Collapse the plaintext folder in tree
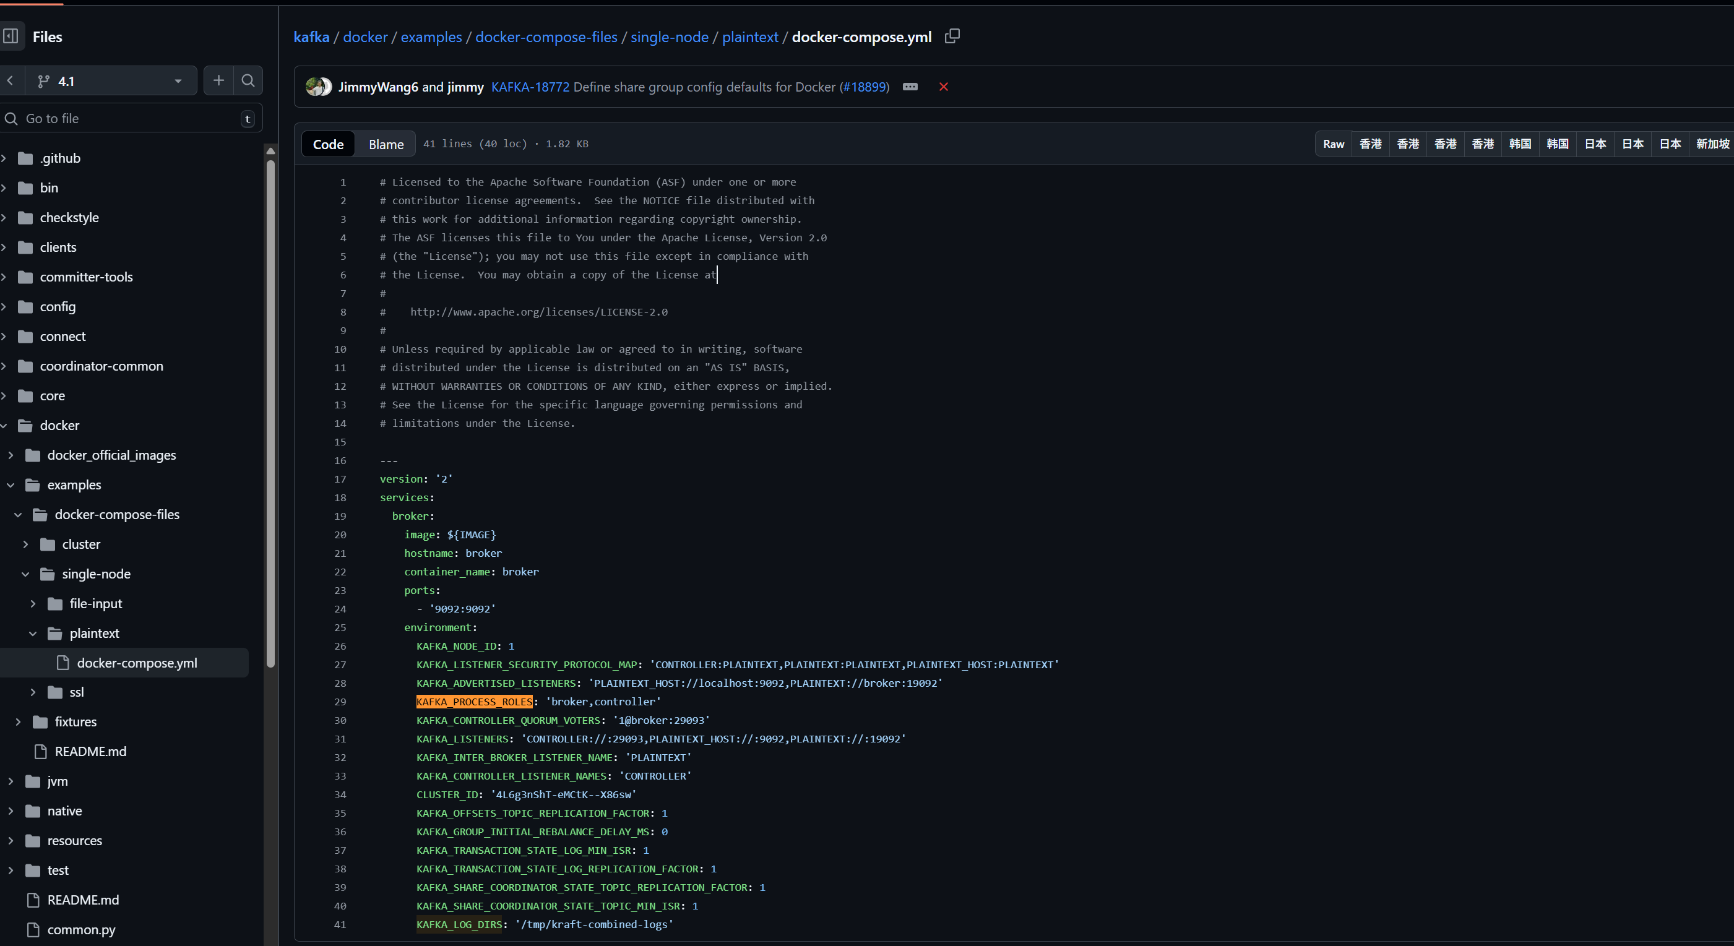Screen dimensions: 1734x946 click(33, 633)
